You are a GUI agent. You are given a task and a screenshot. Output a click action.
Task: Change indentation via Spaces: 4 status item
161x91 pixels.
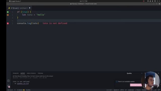click(x=116, y=90)
